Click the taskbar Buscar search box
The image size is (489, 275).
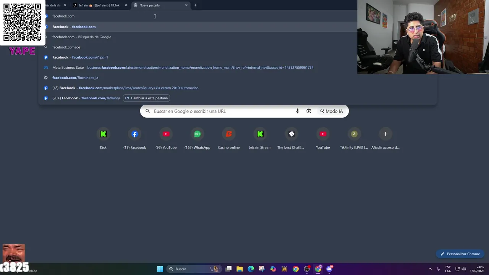[194, 269]
